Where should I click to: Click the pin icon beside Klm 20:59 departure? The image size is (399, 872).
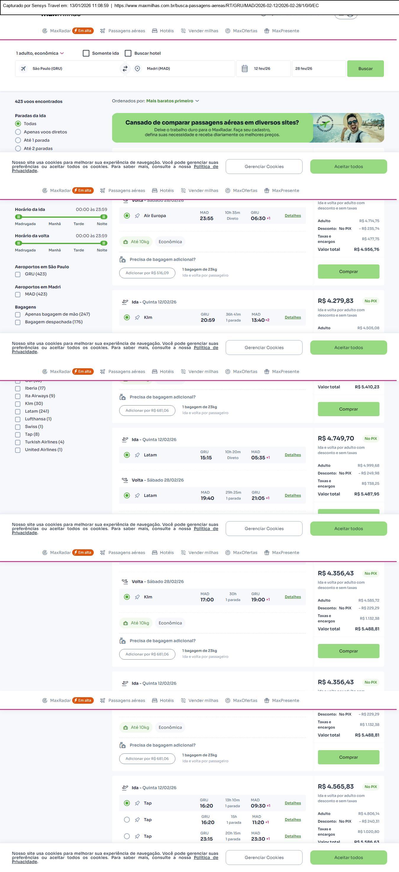tap(138, 317)
